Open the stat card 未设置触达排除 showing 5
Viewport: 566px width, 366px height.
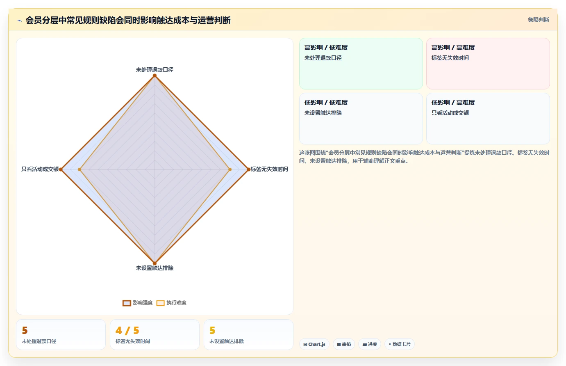[x=248, y=335]
